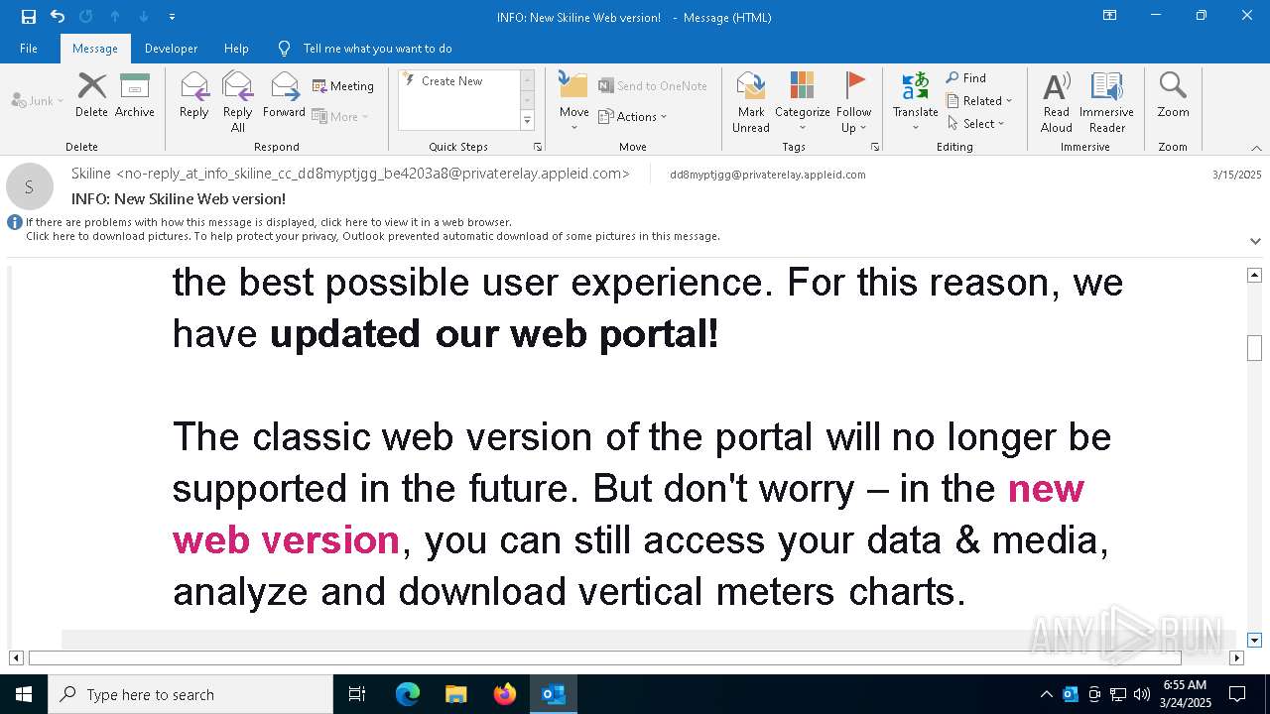
Task: Reply with a Meeting
Action: (343, 86)
